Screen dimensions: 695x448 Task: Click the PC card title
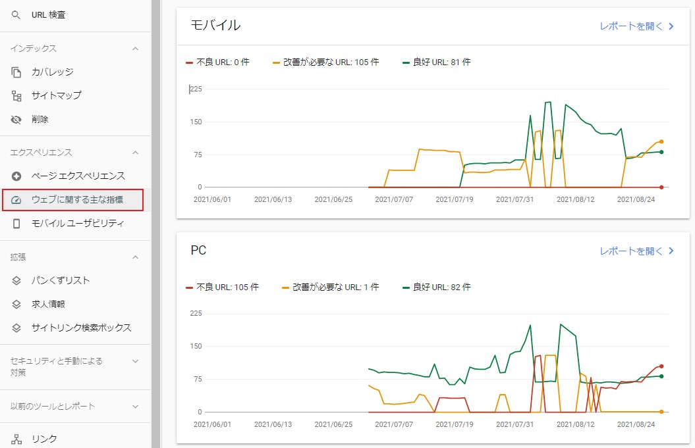click(198, 250)
